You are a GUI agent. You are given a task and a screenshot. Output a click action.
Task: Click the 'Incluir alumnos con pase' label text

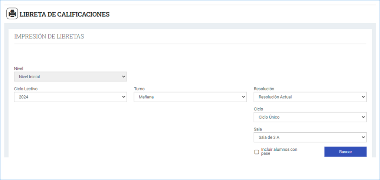(279, 151)
